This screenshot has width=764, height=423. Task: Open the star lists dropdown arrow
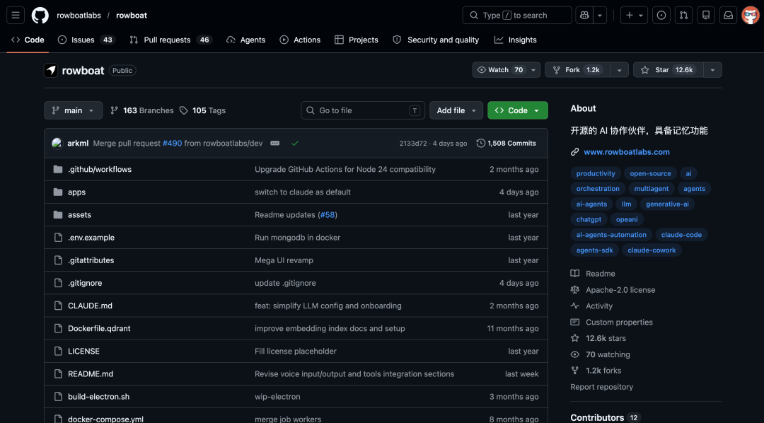point(712,70)
